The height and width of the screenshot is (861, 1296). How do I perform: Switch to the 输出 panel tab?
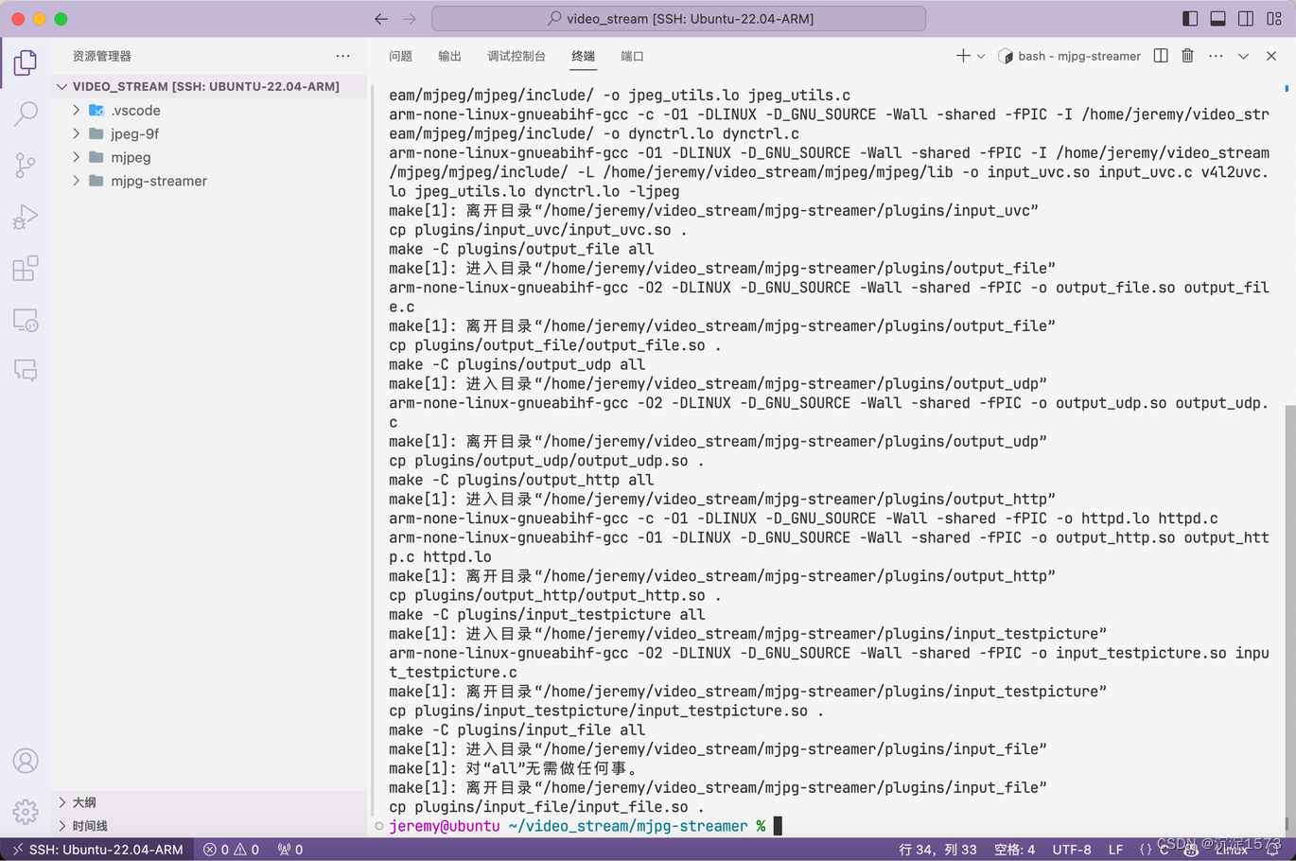(449, 56)
